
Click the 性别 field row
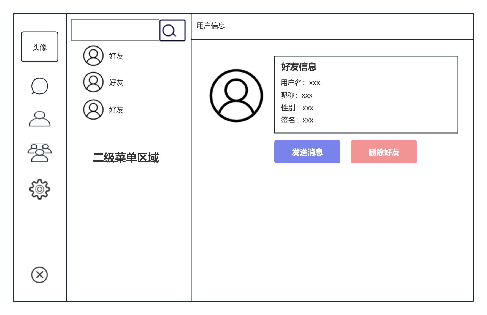tap(297, 108)
